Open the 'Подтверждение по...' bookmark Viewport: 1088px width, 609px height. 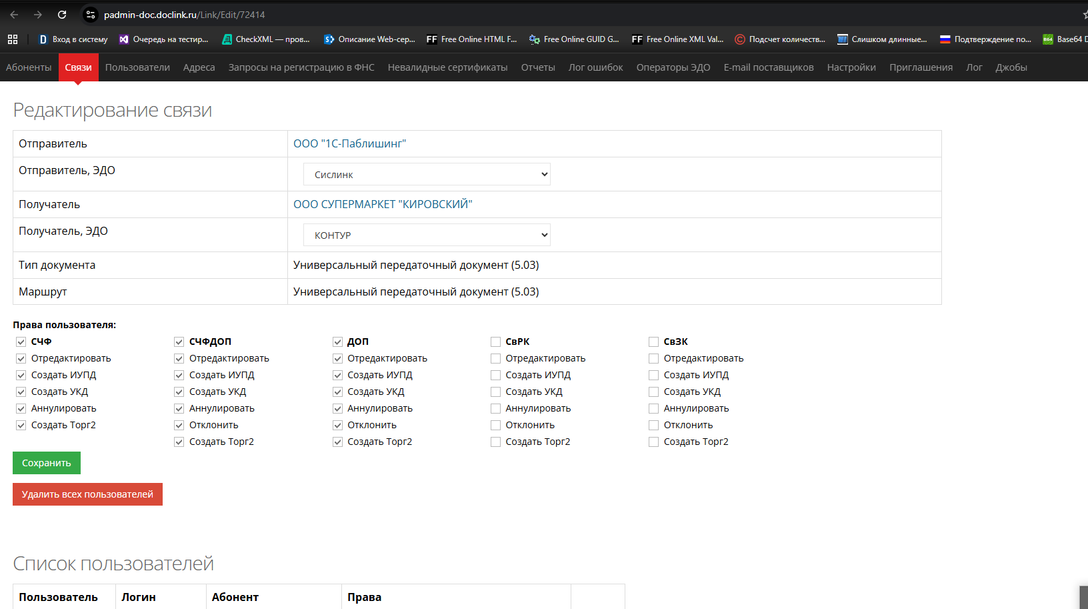pos(985,39)
